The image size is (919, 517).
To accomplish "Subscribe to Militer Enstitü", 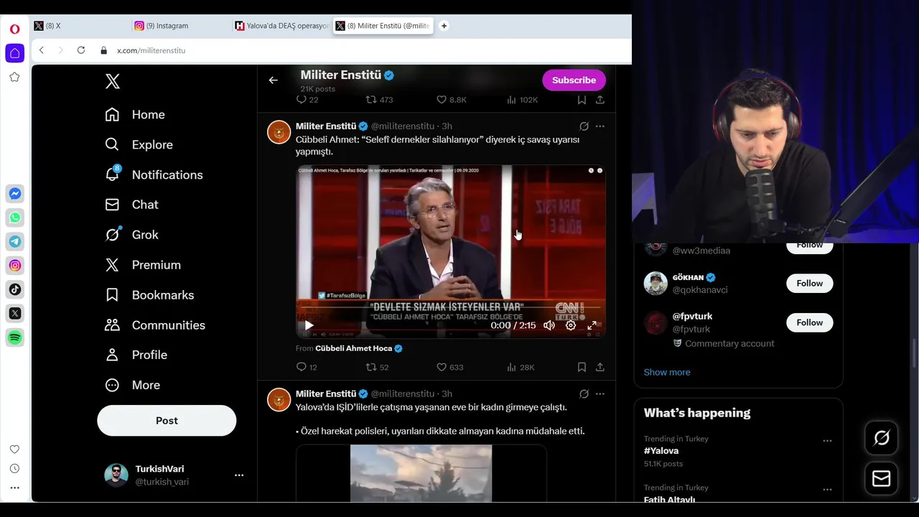I will 574,80.
